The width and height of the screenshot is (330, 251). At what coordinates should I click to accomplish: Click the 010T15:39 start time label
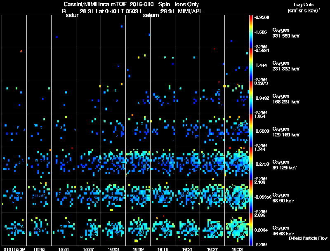click(x=14, y=249)
